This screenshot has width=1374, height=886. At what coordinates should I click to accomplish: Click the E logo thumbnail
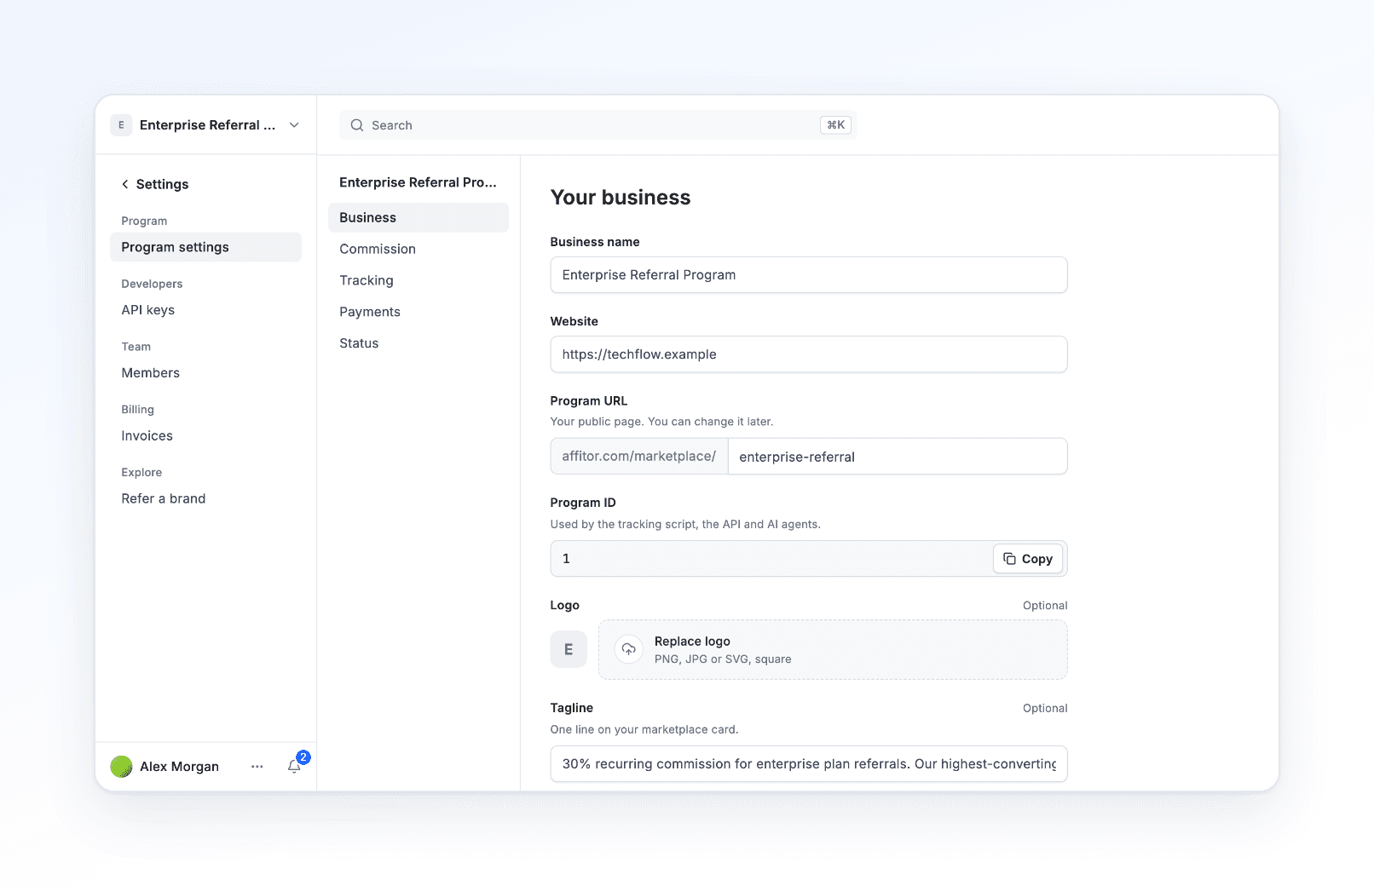[x=569, y=649]
